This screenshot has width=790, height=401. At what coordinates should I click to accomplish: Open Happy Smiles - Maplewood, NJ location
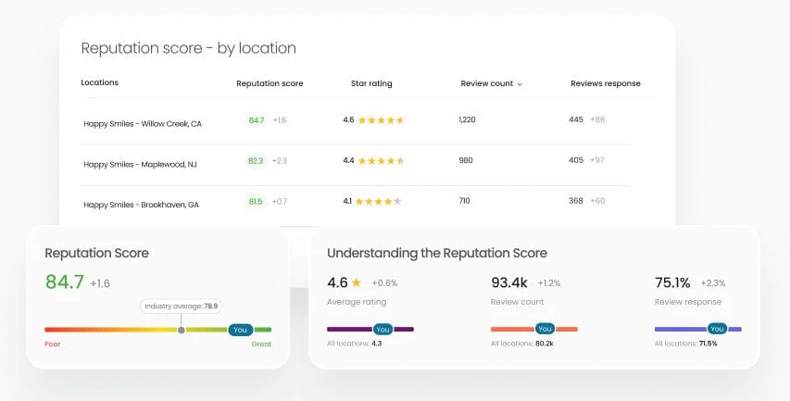[x=140, y=165]
